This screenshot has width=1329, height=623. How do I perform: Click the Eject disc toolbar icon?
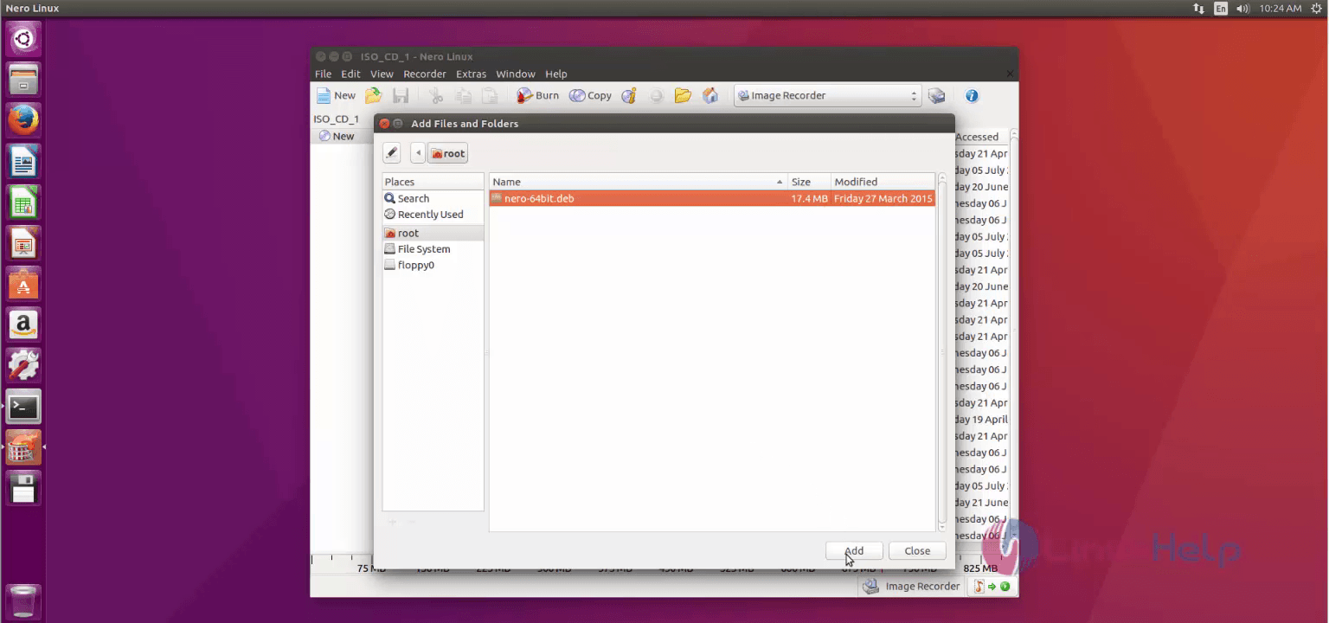pyautogui.click(x=657, y=96)
